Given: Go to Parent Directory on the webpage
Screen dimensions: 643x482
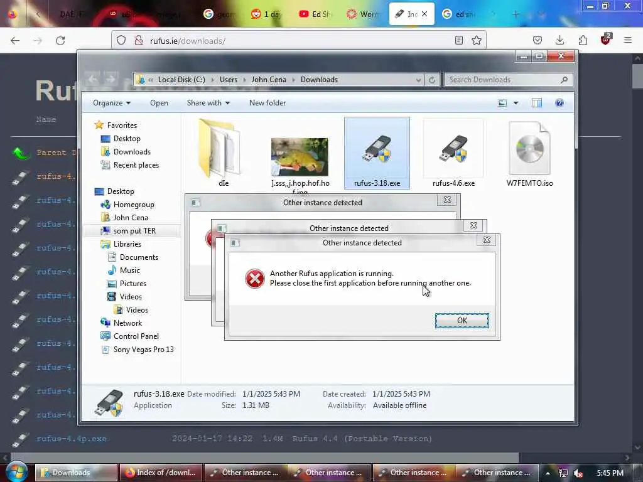Looking at the screenshot, I should click(x=56, y=153).
